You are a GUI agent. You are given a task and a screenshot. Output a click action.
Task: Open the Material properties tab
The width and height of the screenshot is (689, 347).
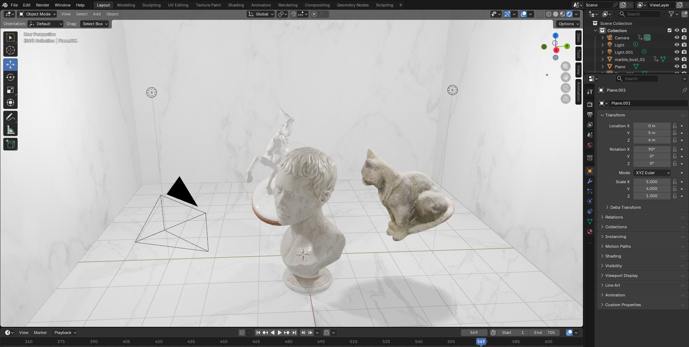(590, 232)
